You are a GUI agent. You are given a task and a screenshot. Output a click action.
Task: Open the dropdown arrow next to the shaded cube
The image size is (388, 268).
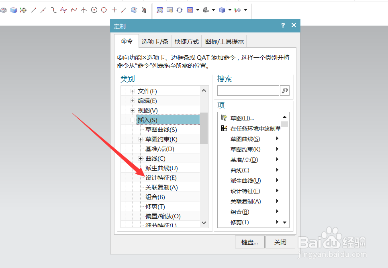(x=229, y=10)
